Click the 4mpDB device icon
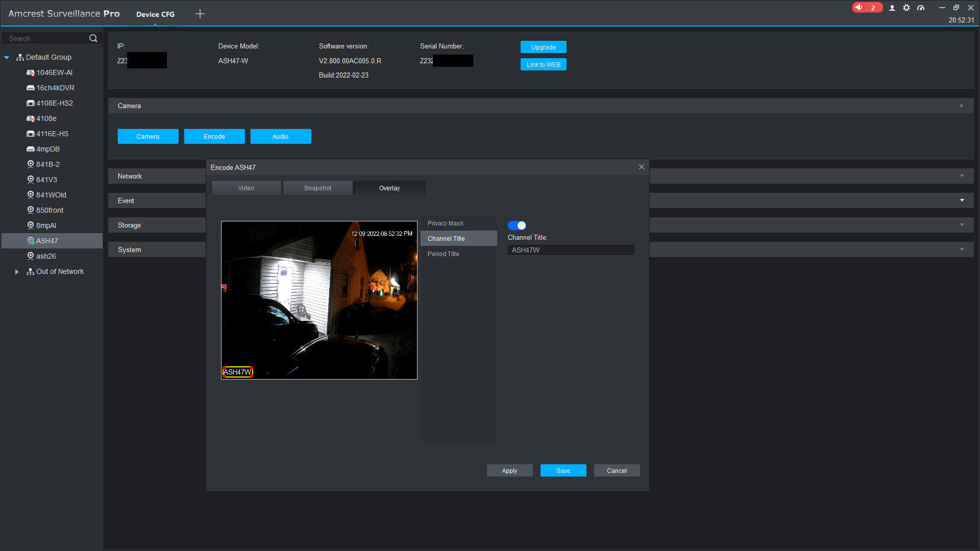 click(x=31, y=149)
